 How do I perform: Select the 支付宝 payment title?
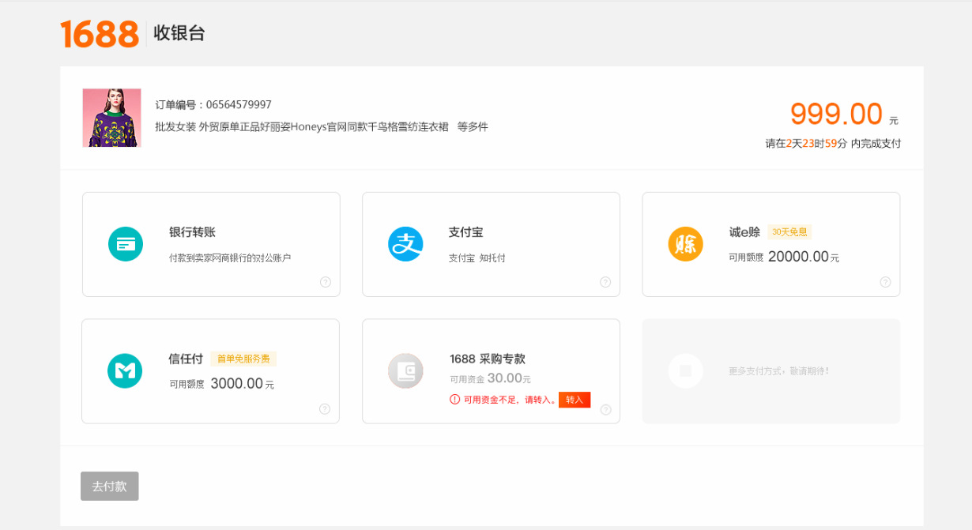465,232
